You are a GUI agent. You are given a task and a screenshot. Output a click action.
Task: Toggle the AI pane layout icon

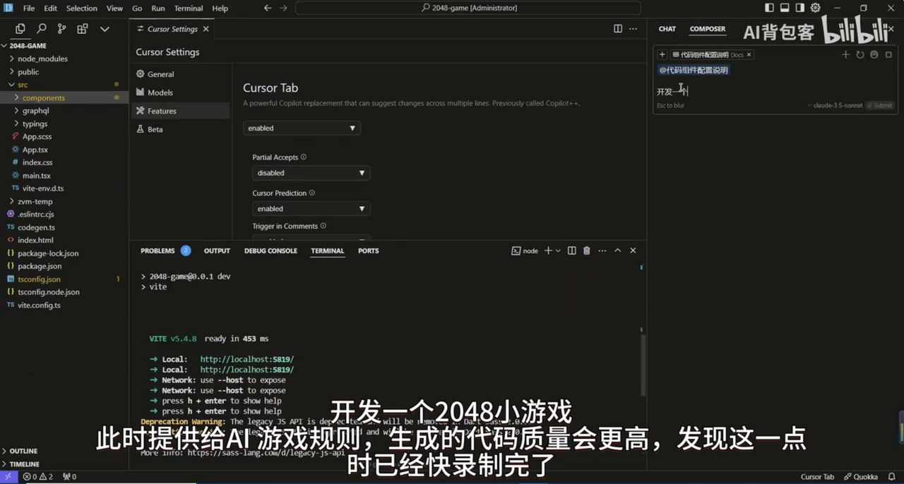(800, 8)
